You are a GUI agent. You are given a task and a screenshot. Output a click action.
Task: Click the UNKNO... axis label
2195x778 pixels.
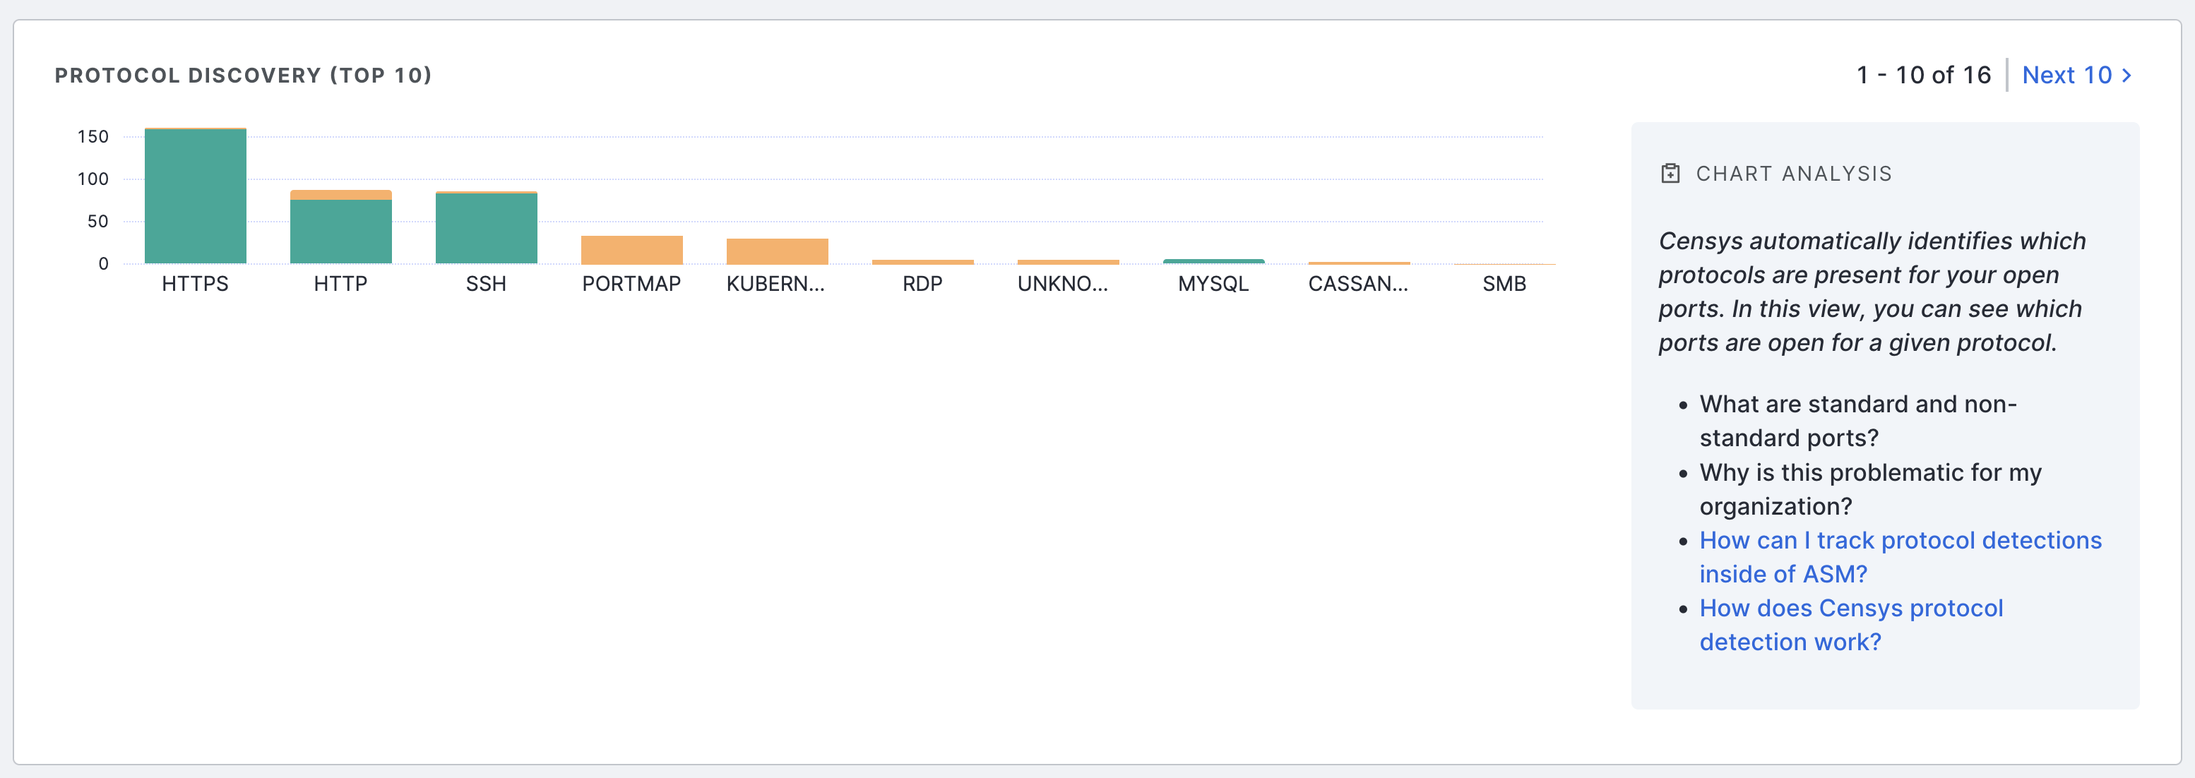1063,284
